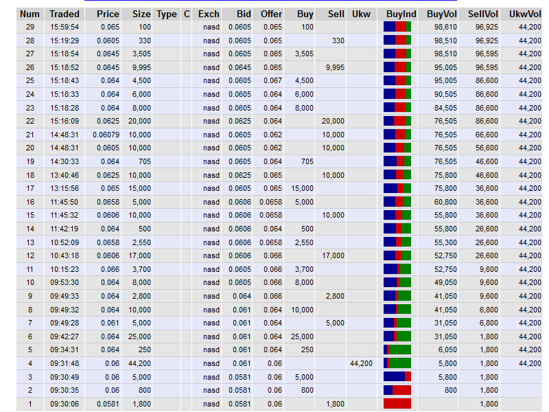Click size 17,000 in trade 12's row
This screenshot has width=549, height=412.
(x=140, y=255)
